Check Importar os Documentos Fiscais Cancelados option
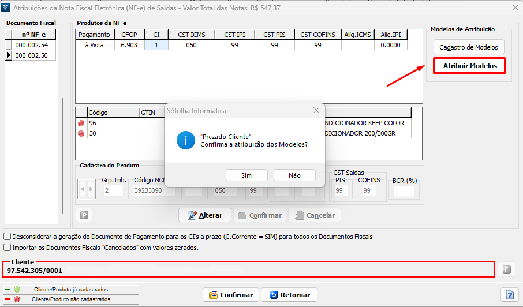This screenshot has height=307, width=523. click(x=7, y=248)
